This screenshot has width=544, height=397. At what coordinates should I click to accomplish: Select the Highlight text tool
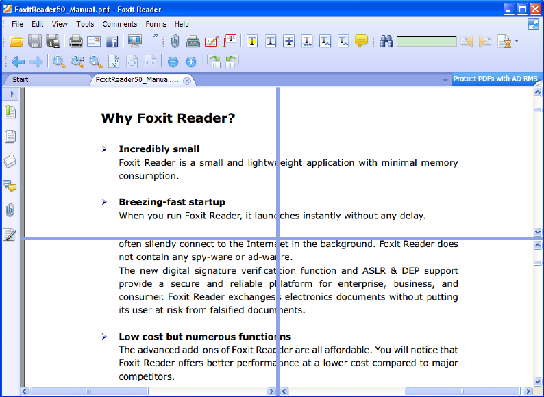coord(252,41)
